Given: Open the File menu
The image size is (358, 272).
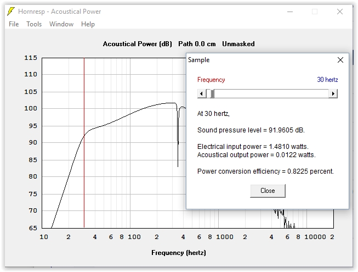Looking at the screenshot, I should 14,24.
